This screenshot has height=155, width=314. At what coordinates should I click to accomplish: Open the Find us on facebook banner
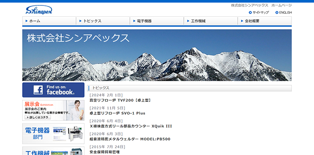(x=53, y=90)
